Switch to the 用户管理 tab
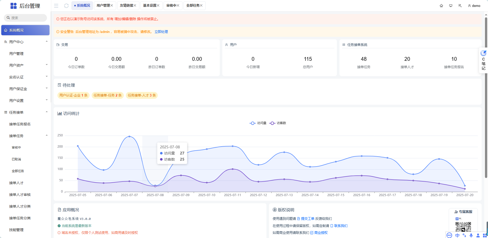The width and height of the screenshot is (488, 238). click(x=103, y=5)
